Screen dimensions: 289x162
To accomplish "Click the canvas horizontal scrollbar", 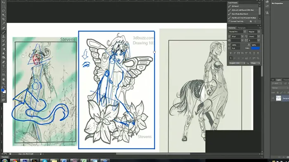I will coord(153,154).
